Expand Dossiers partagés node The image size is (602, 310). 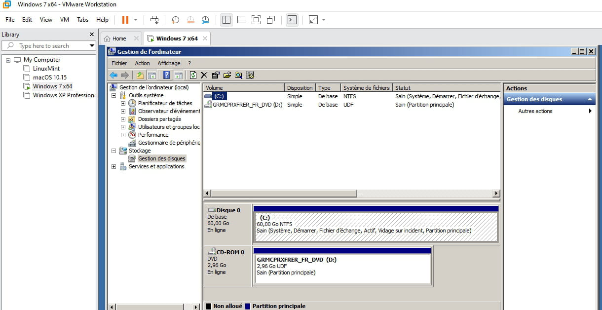[x=123, y=119]
